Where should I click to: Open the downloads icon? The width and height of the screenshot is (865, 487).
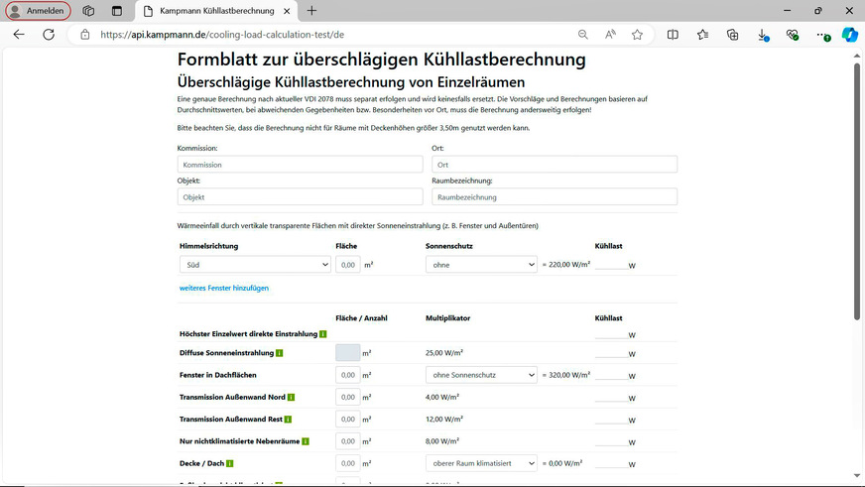coord(763,35)
